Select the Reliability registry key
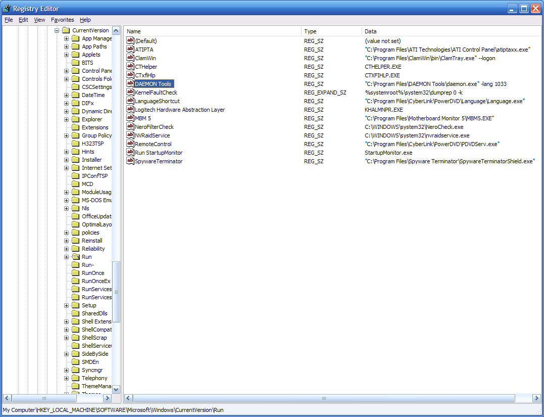Viewport: 544px width, 417px height. [93, 249]
